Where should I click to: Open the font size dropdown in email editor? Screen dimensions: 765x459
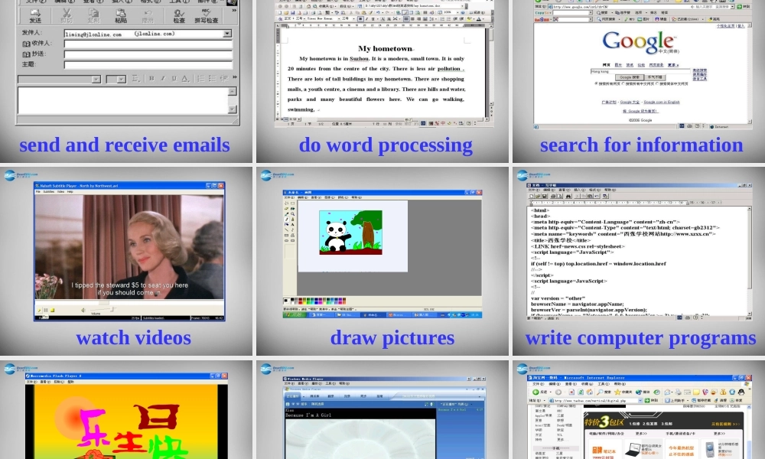(x=122, y=79)
